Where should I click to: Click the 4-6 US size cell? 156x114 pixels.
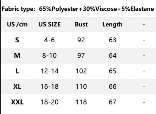49,40
